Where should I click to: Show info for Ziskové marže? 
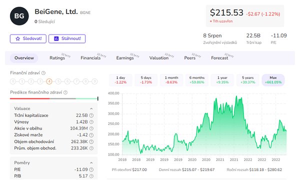pos(91,135)
